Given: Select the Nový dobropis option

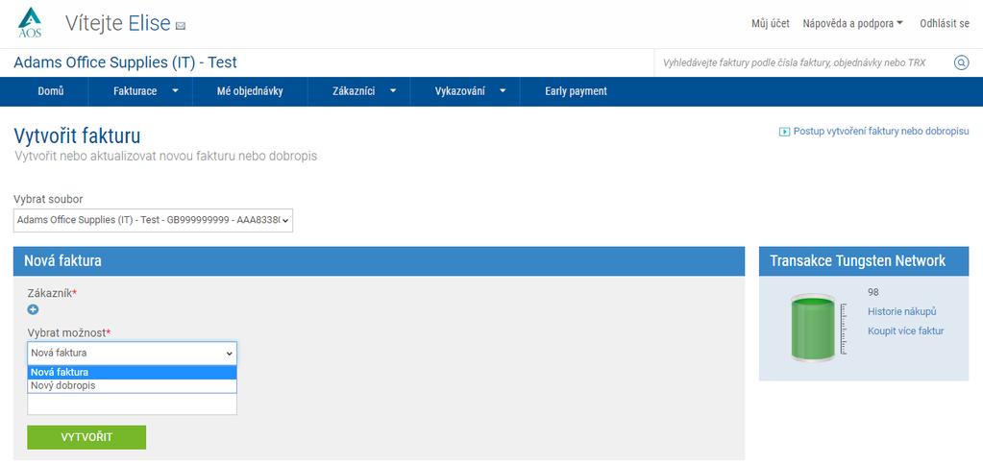Looking at the screenshot, I should (x=132, y=386).
